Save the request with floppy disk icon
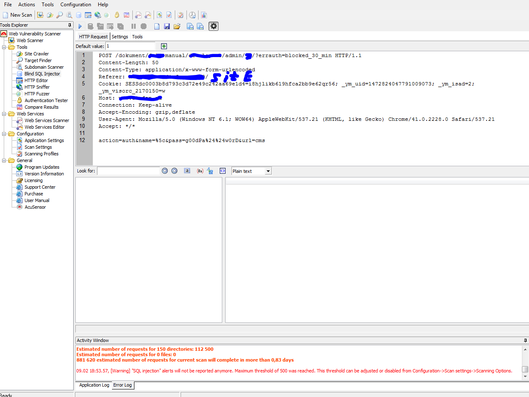 (166, 26)
